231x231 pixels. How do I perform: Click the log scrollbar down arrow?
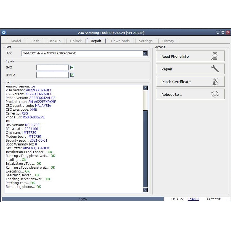tap(145, 190)
